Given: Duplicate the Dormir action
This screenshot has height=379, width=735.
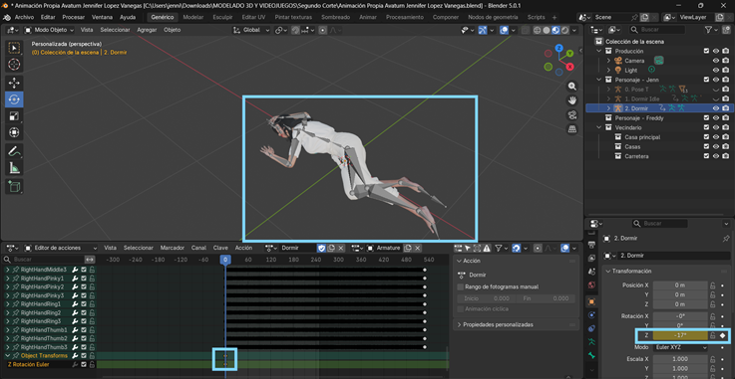Looking at the screenshot, I should (331, 248).
